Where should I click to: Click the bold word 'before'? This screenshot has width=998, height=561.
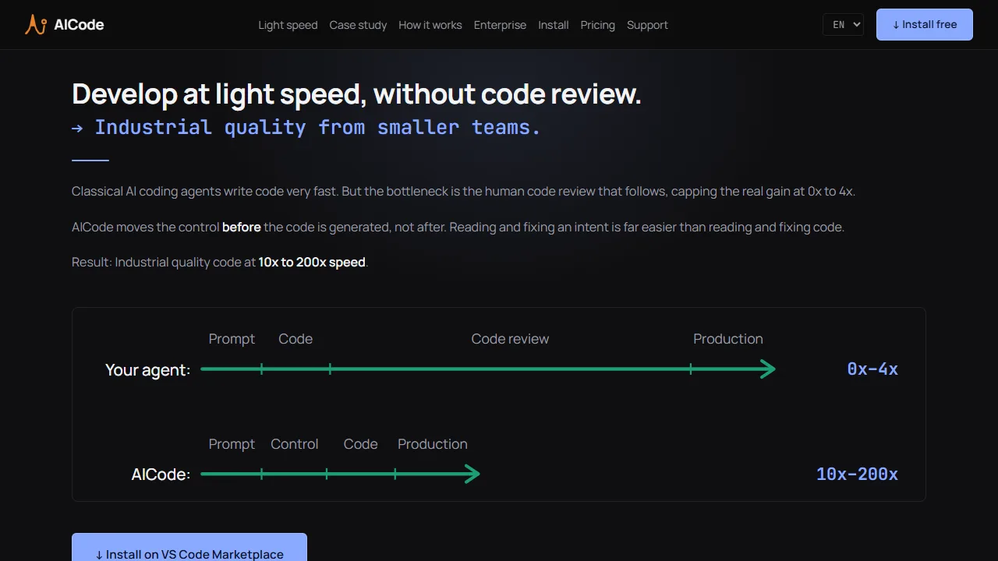(x=242, y=228)
